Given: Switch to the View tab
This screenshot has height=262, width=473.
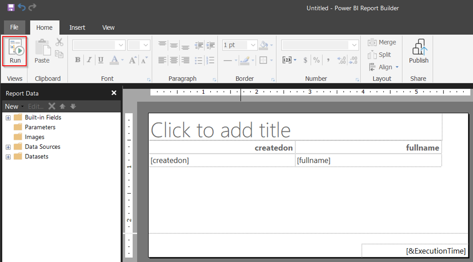Looking at the screenshot, I should [108, 27].
